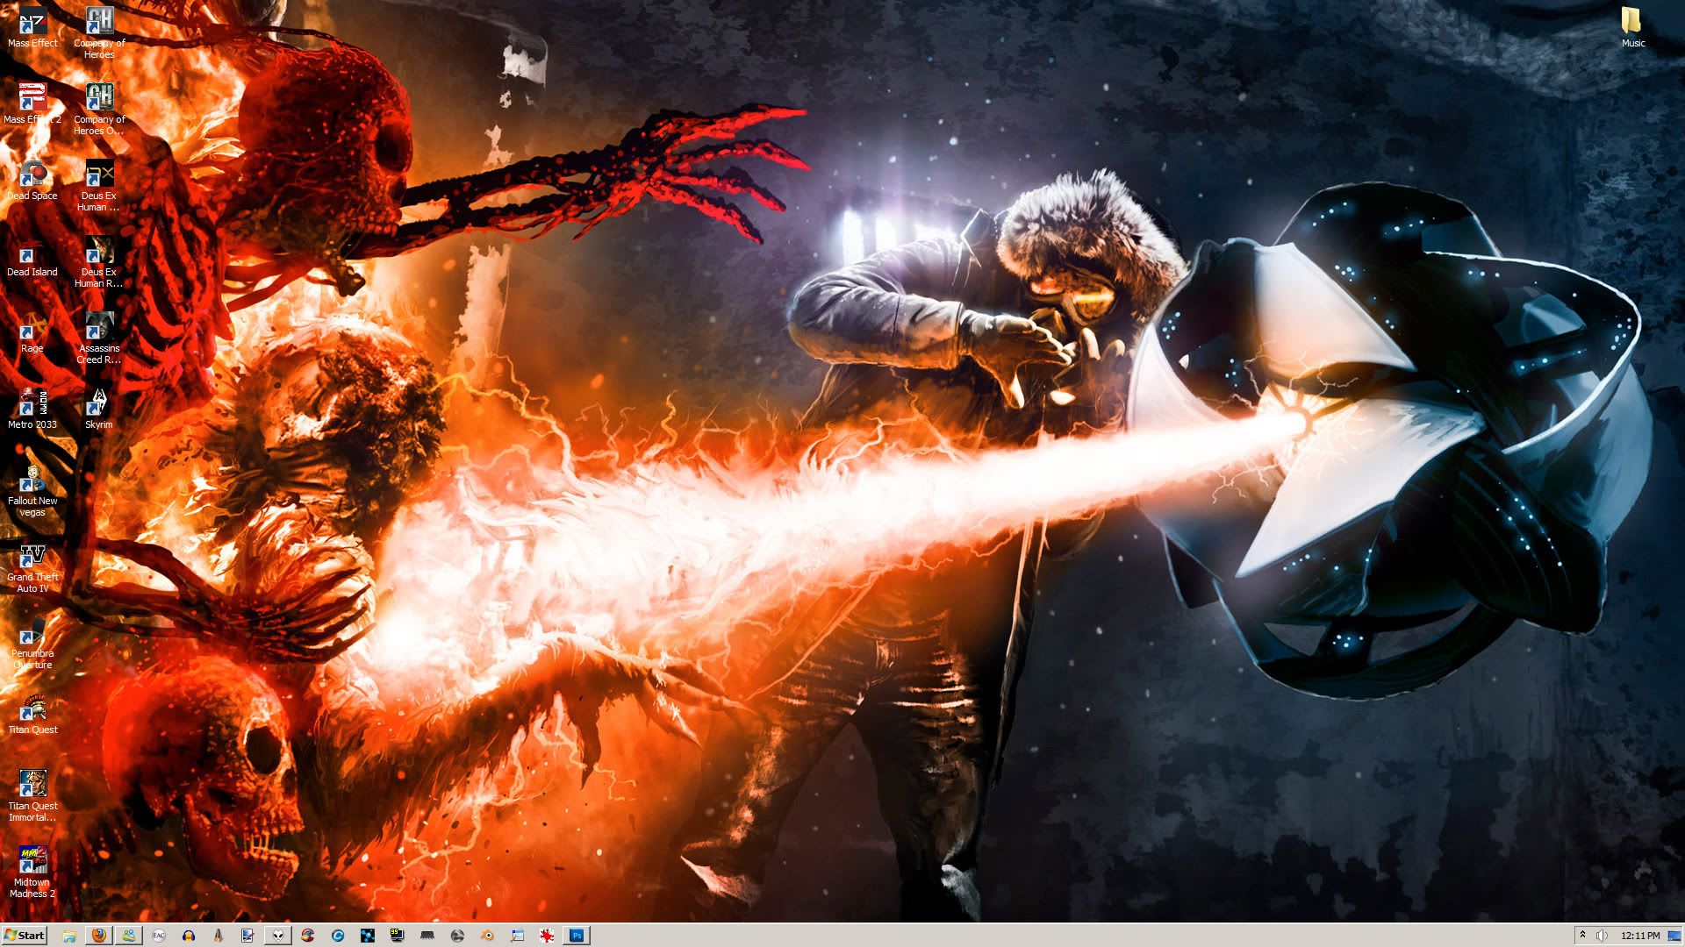Open Blender from the taskbar

click(x=487, y=936)
